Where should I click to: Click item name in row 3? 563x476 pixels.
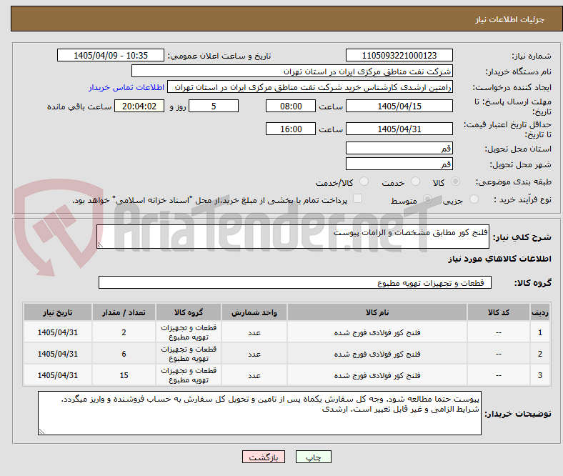[377, 375]
